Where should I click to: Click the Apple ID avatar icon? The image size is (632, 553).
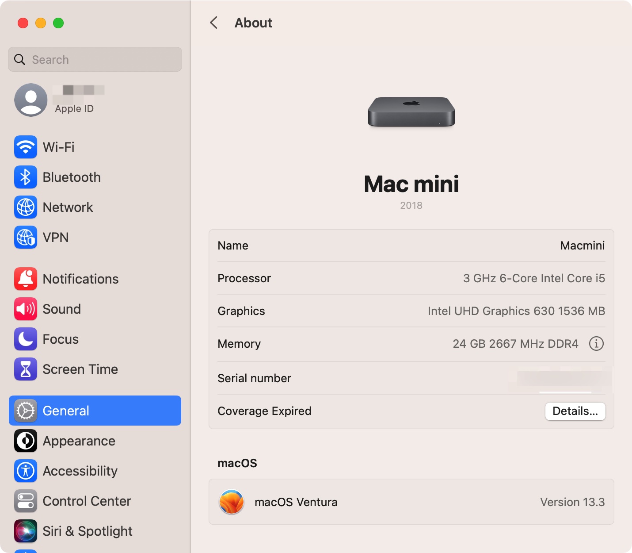point(31,100)
